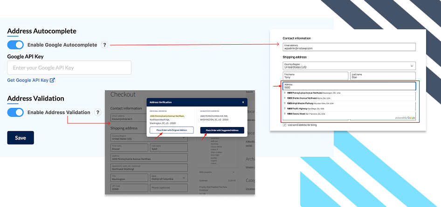Viewport: 441px width, 207px height.
Task: Click the Checkout page heading
Action: (123, 94)
